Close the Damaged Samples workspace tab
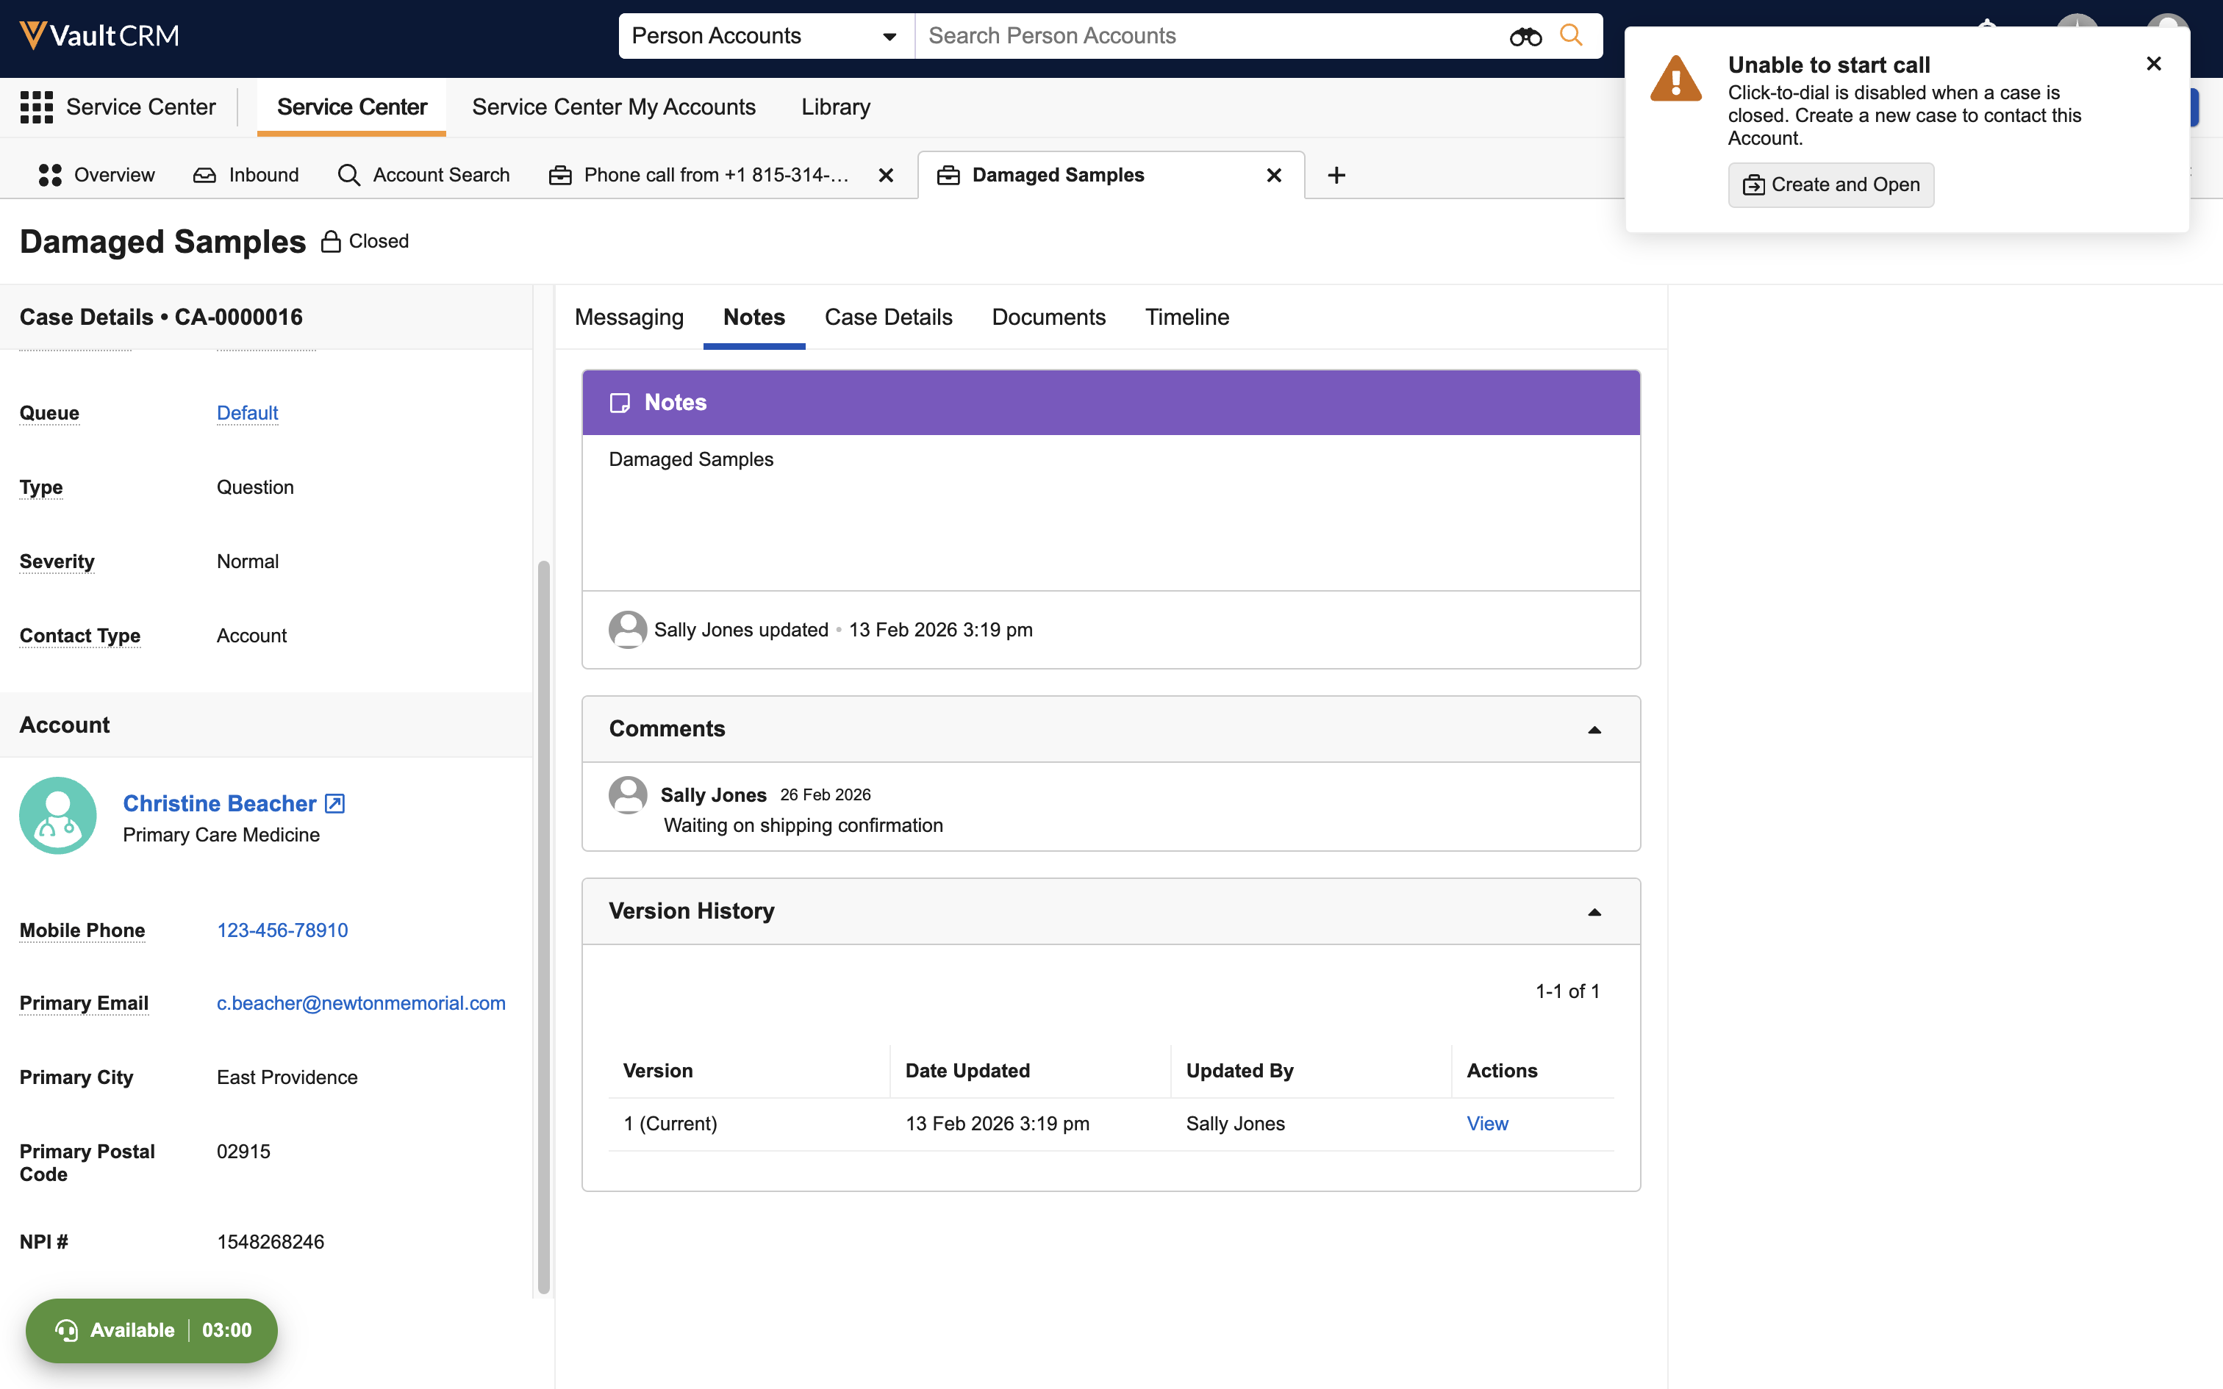2223x1389 pixels. 1273,175
